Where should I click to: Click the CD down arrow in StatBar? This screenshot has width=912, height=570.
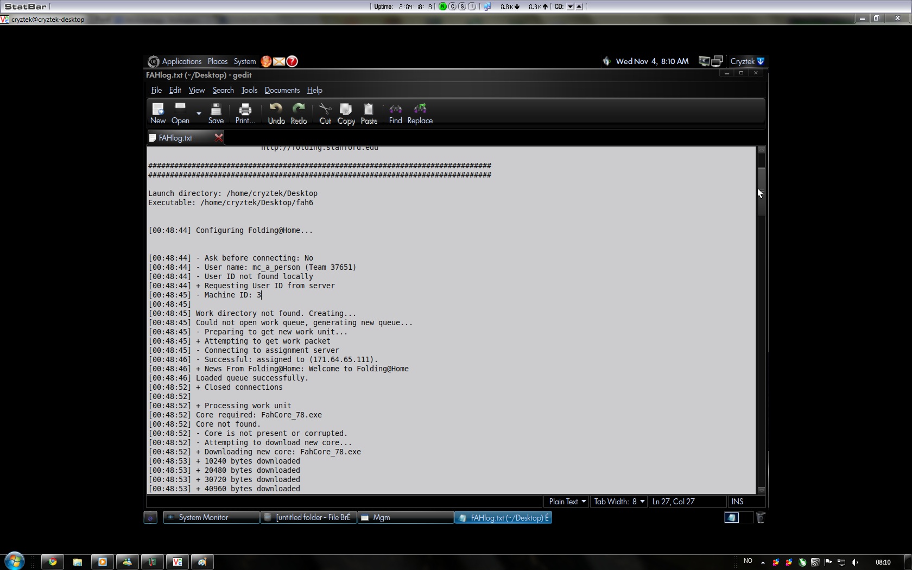[x=571, y=7]
